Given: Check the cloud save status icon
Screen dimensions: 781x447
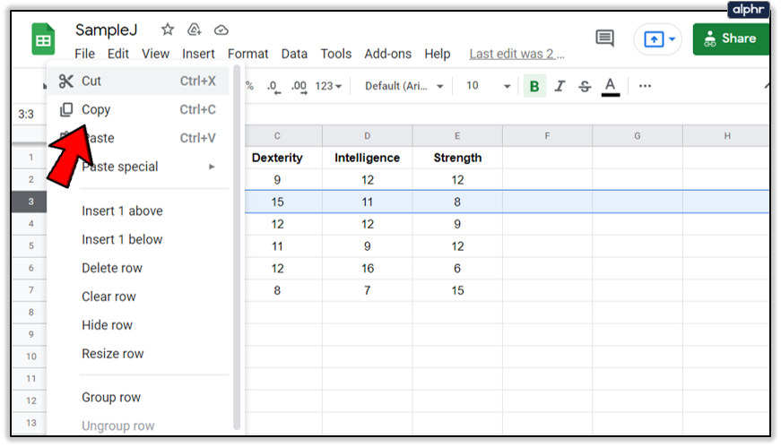Looking at the screenshot, I should (x=221, y=30).
